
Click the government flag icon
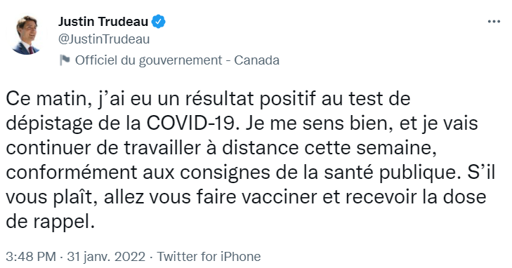(65, 60)
